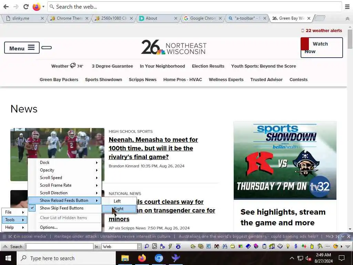Screen dimensions: 353x265
Task: Collapse the browser tab bar using the double chevron
Action: pos(347,19)
